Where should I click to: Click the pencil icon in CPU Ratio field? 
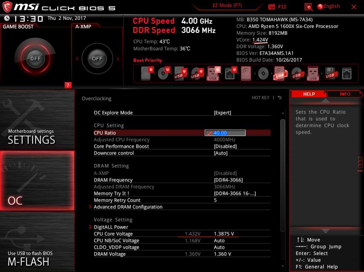pyautogui.click(x=210, y=133)
